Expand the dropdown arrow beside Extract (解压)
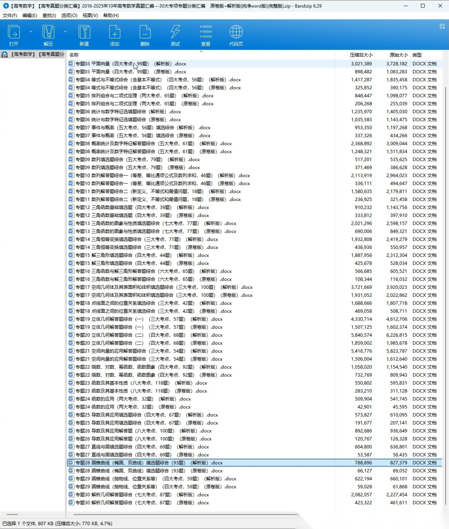 point(65,32)
